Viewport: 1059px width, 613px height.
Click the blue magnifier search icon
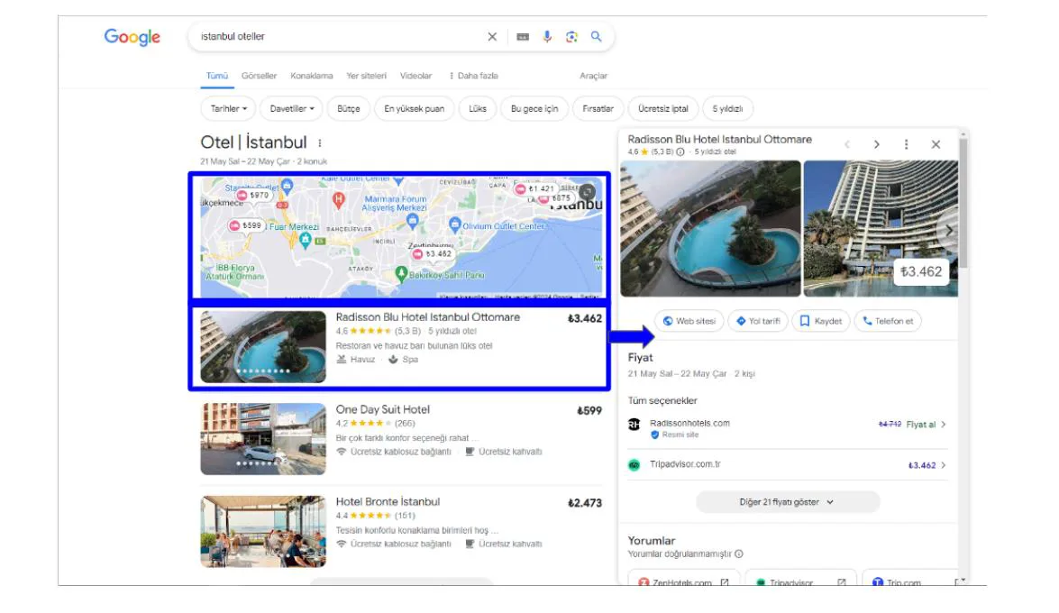point(596,36)
